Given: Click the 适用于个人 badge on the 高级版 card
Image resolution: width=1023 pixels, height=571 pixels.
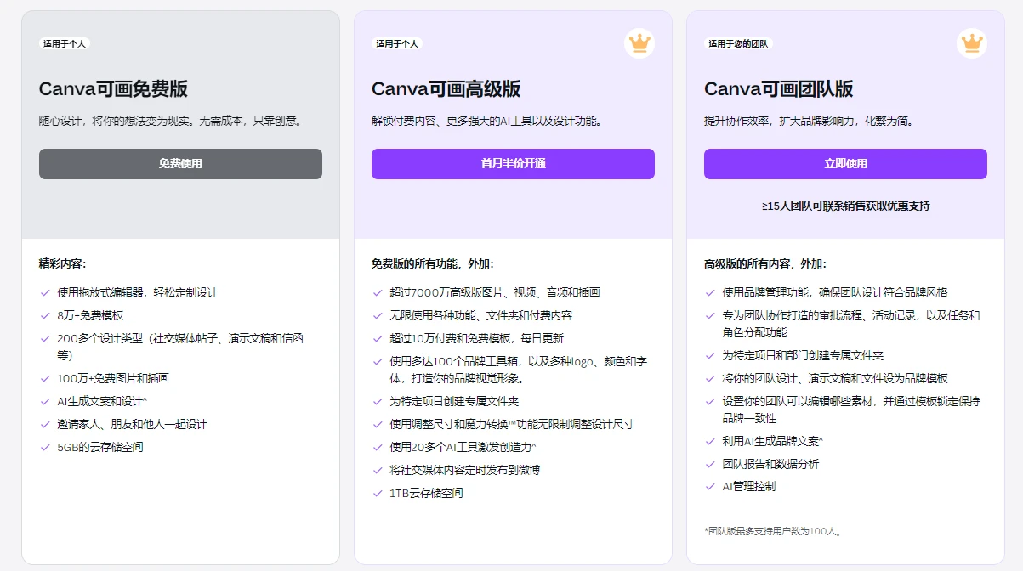Looking at the screenshot, I should [397, 43].
